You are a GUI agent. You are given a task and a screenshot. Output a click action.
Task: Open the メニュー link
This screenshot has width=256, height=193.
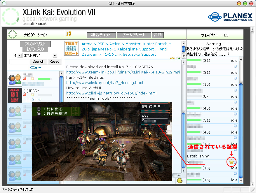tap(35, 68)
